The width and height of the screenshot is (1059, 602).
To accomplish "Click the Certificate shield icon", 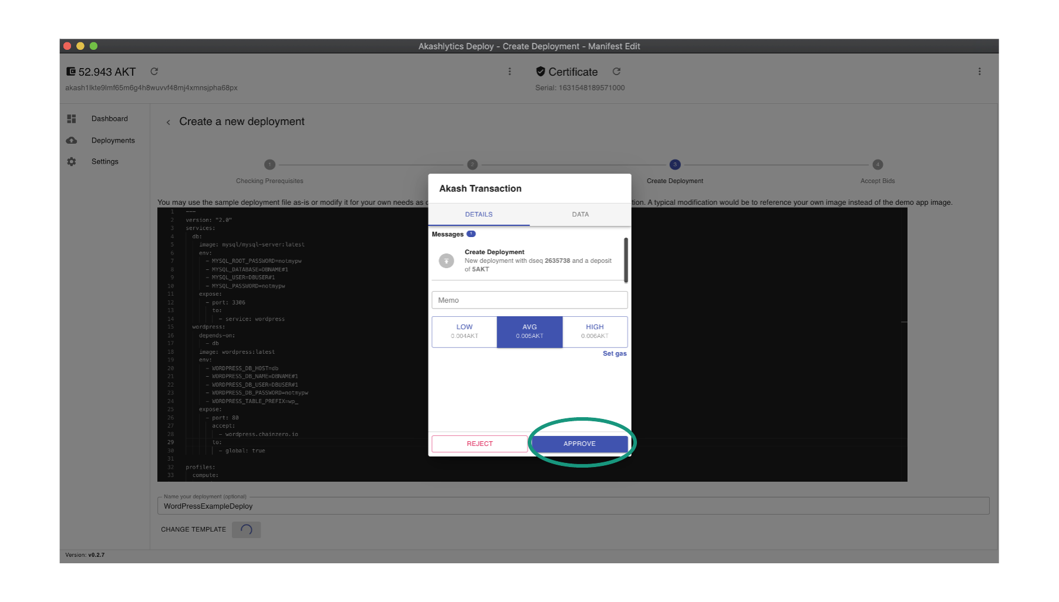I will coord(541,72).
